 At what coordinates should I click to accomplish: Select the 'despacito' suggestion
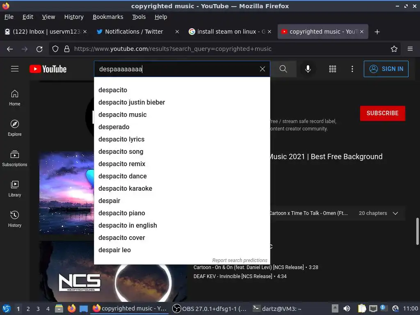[182, 90]
